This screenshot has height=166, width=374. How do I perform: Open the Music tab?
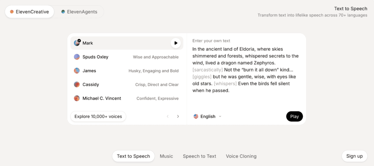tap(167, 156)
